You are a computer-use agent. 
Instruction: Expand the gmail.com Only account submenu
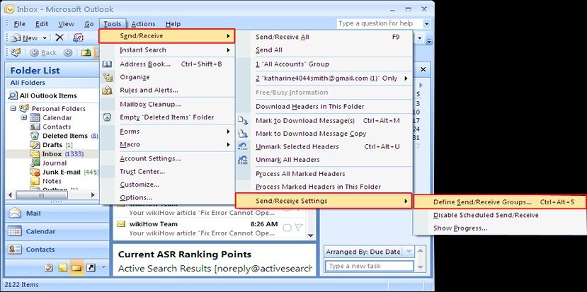(x=406, y=78)
